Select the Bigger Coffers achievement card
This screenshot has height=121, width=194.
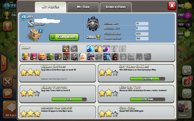[x=58, y=73]
